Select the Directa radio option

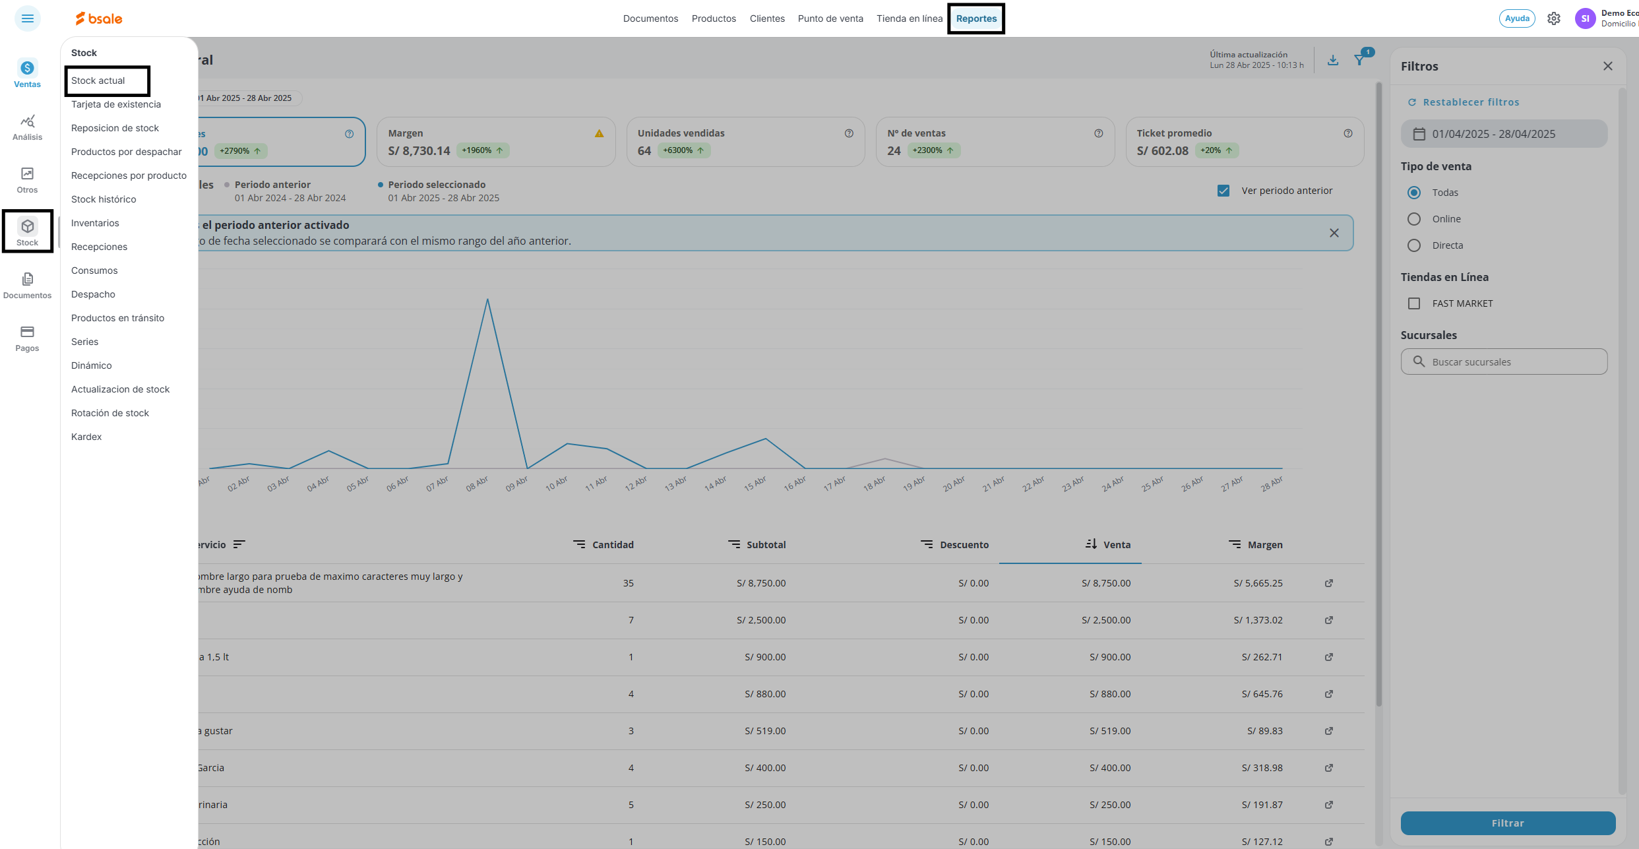click(x=1414, y=245)
